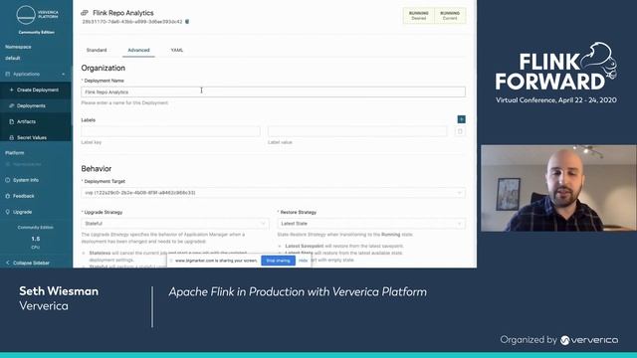
Task: Click the deployment icon beside Flink Repo Analytics
Action: (x=85, y=13)
